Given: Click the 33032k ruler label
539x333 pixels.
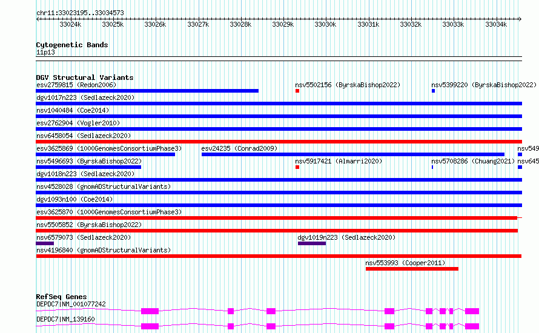Looking at the screenshot, I should (x=411, y=25).
